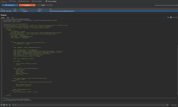Select the POST request row's URL cell

62,11
